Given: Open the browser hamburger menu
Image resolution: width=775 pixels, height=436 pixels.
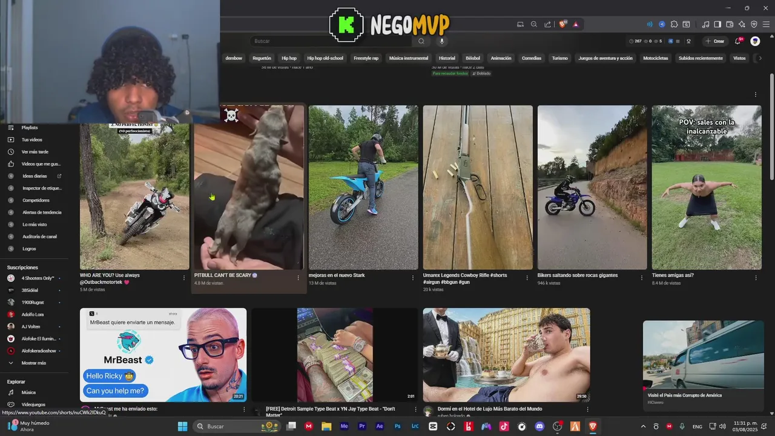Looking at the screenshot, I should (766, 24).
